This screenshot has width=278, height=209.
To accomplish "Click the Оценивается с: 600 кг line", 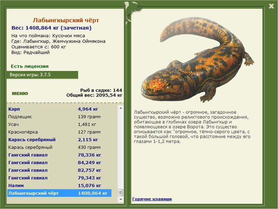I will [x=39, y=47].
